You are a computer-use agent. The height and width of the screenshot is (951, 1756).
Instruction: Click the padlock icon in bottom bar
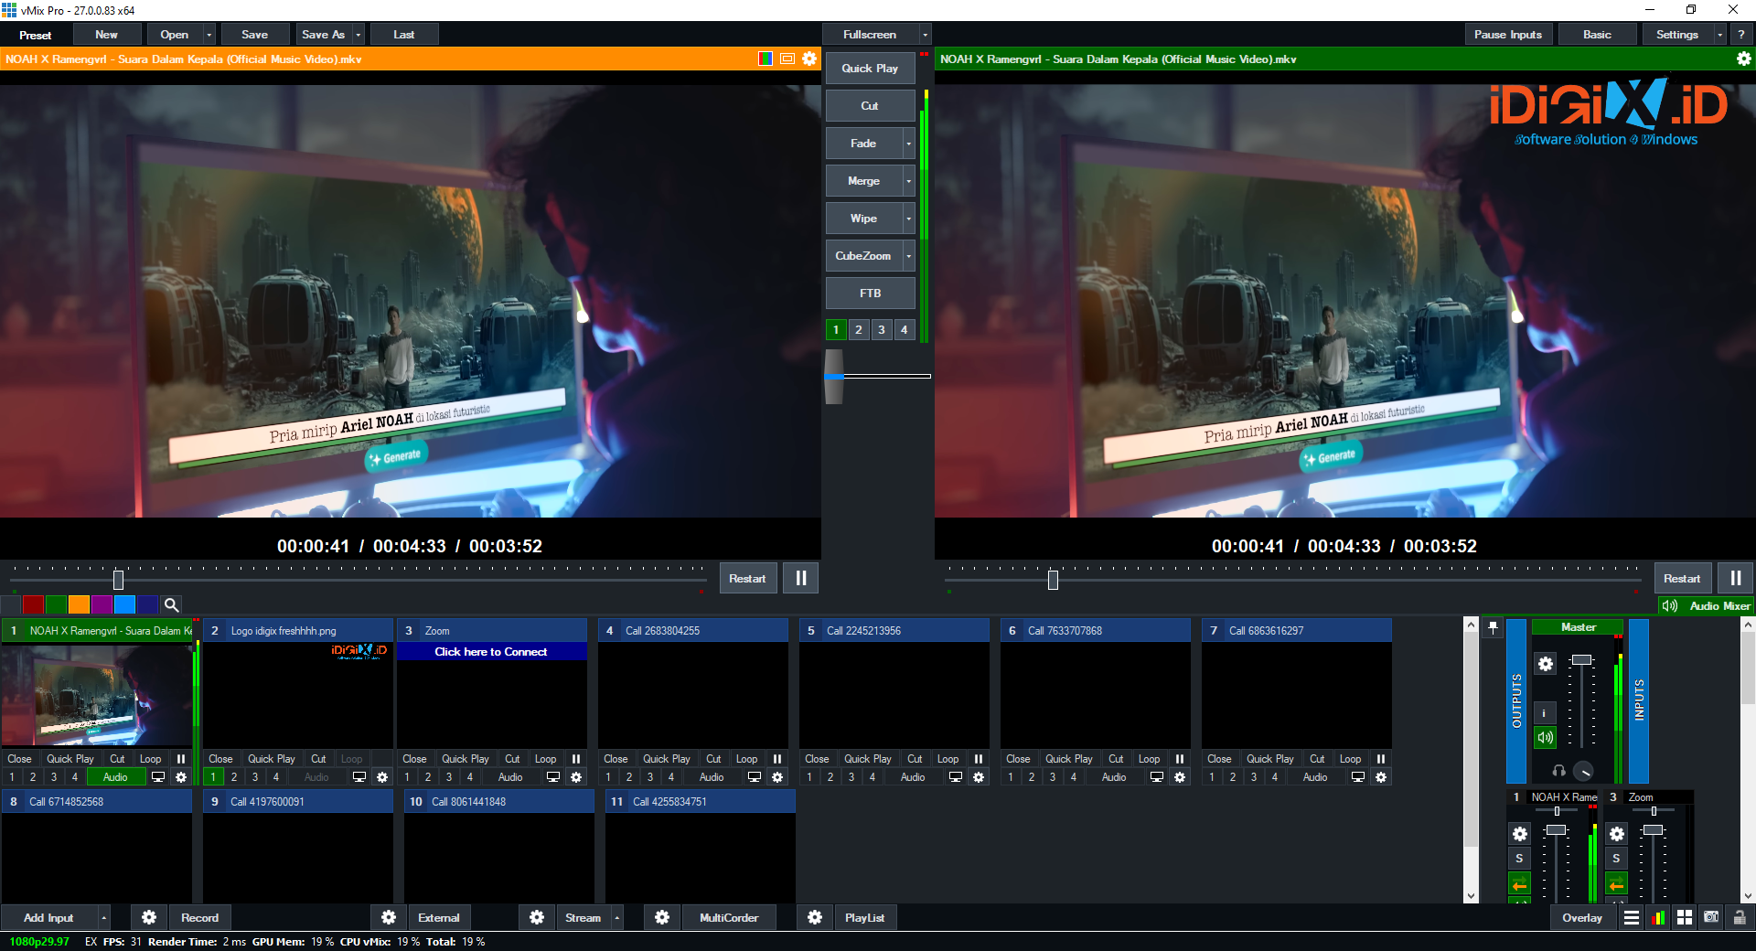click(x=1740, y=917)
